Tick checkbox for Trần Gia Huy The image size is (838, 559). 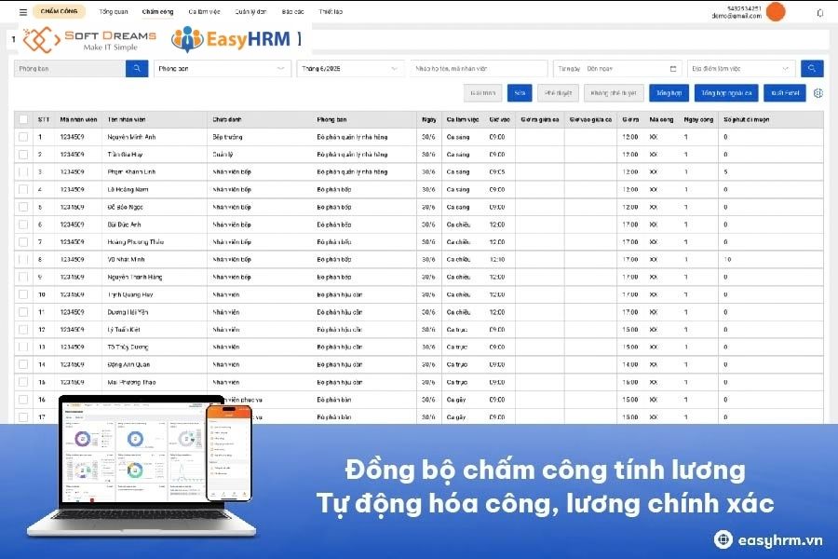pyautogui.click(x=23, y=155)
